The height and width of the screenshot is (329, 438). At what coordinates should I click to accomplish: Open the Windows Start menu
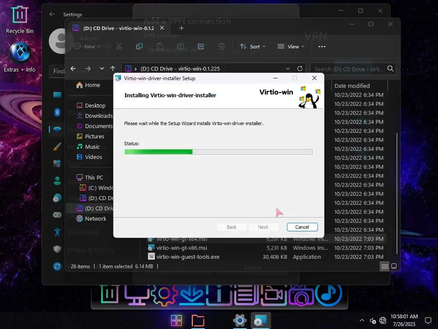click(176, 320)
